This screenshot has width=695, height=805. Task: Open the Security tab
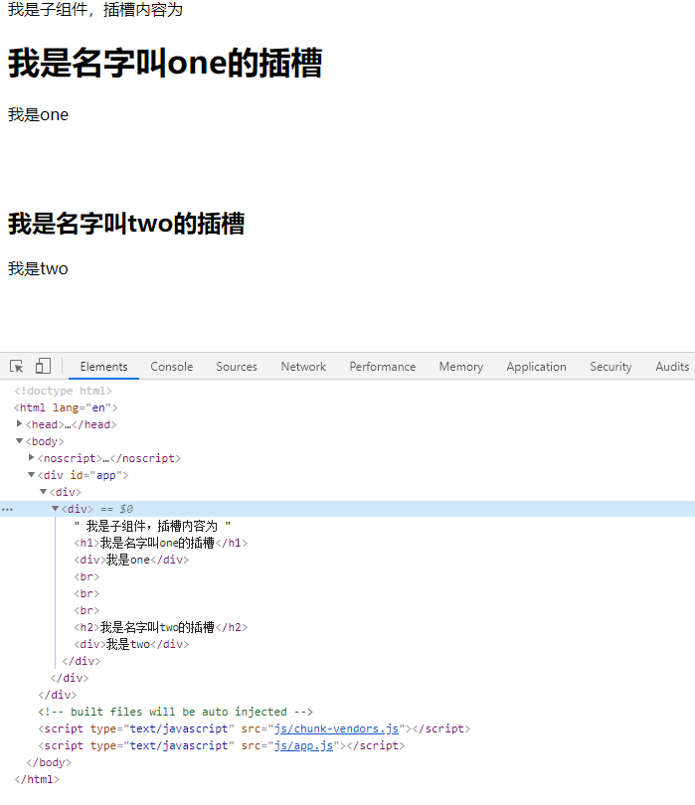click(x=610, y=367)
